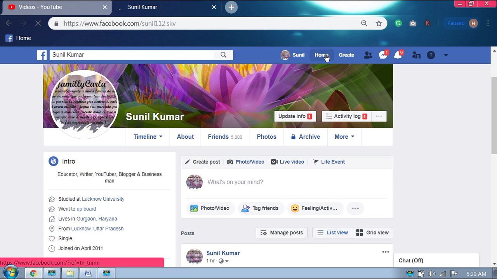Screen dimensions: 497x279
Task: Open the up board link
Action: 86,209
